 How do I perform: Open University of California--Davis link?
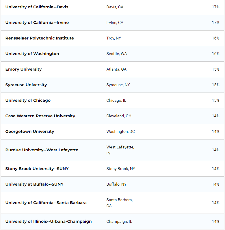tap(37, 7)
